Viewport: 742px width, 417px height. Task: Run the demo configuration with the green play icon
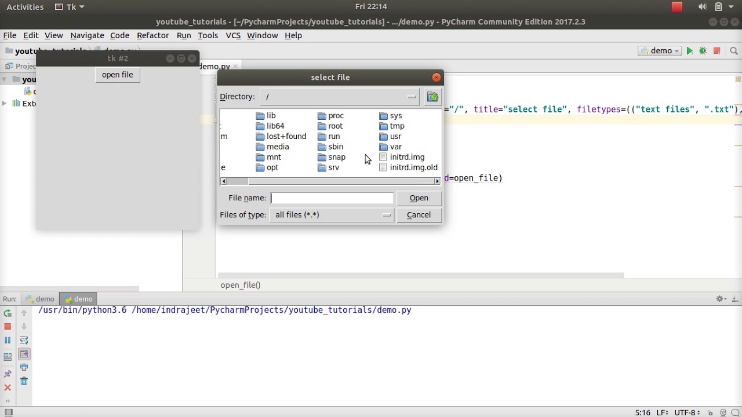click(689, 51)
